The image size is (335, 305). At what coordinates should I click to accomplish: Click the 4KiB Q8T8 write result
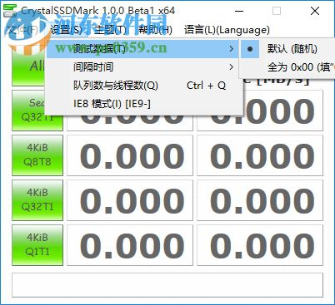click(260, 155)
